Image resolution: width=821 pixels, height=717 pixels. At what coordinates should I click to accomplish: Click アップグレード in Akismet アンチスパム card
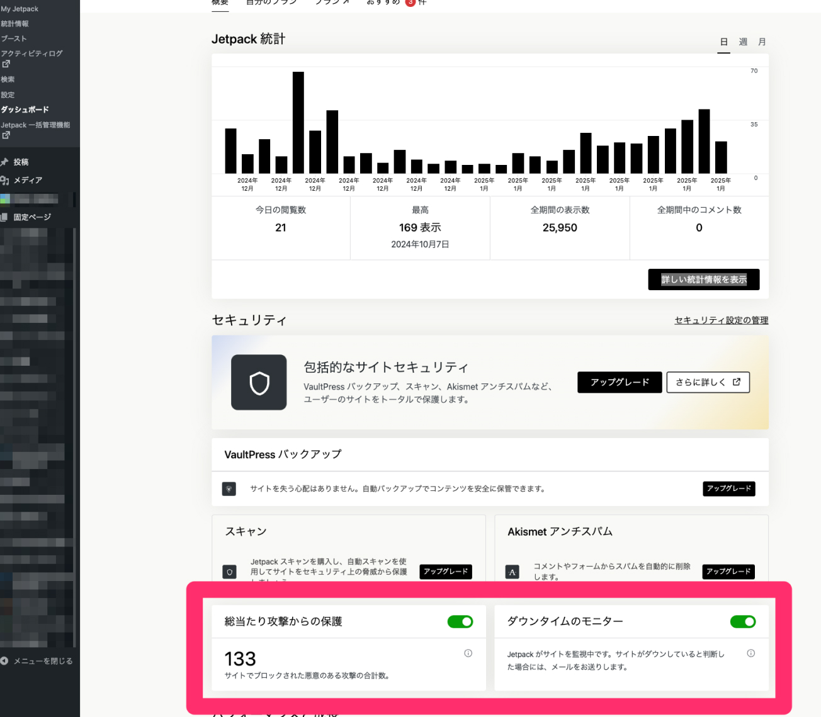728,572
